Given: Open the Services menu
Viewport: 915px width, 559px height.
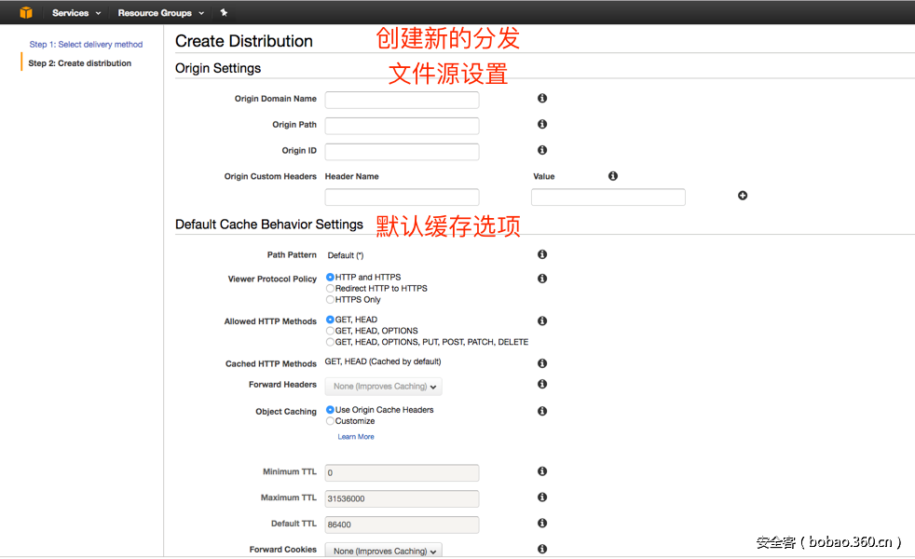Looking at the screenshot, I should click(69, 12).
